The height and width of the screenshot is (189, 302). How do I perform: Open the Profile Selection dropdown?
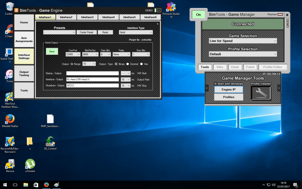click(x=243, y=54)
